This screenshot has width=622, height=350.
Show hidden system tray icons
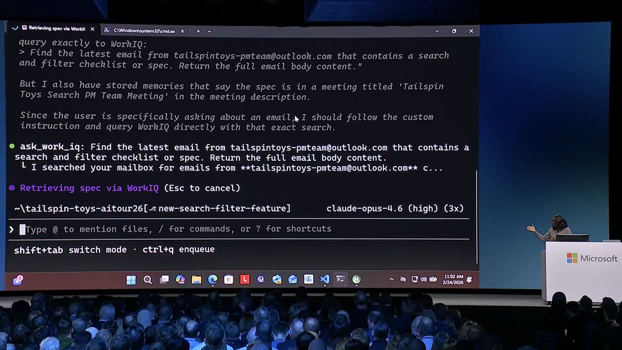pos(391,279)
